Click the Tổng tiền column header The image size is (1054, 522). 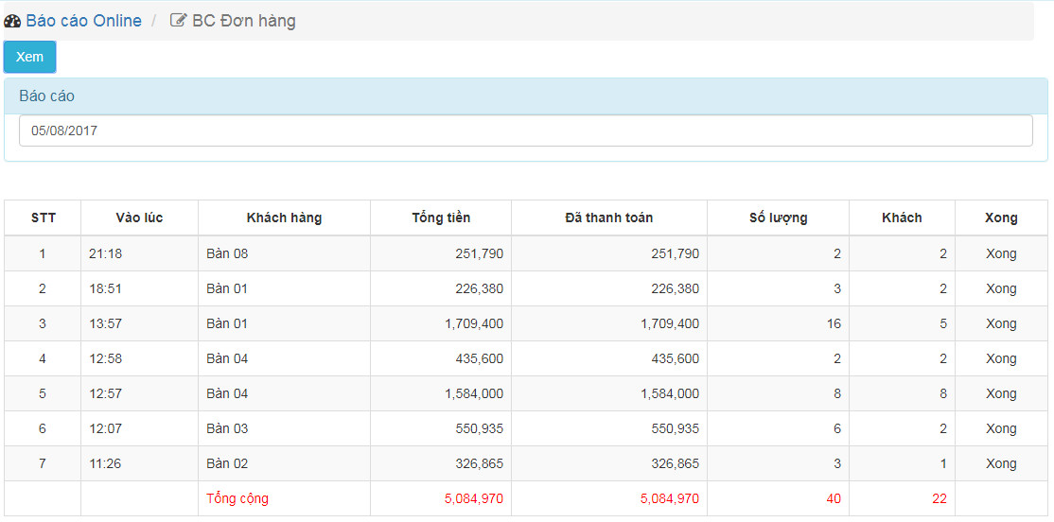pos(441,217)
